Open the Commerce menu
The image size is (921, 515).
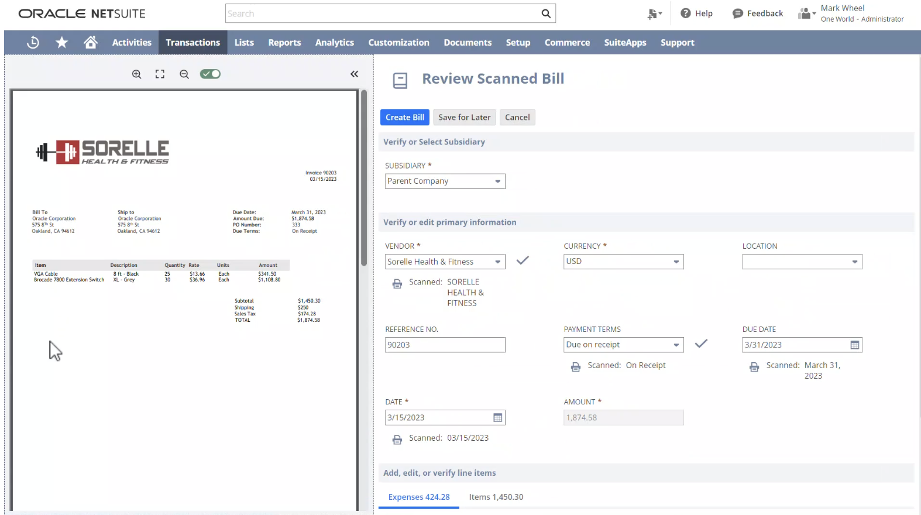pos(567,42)
